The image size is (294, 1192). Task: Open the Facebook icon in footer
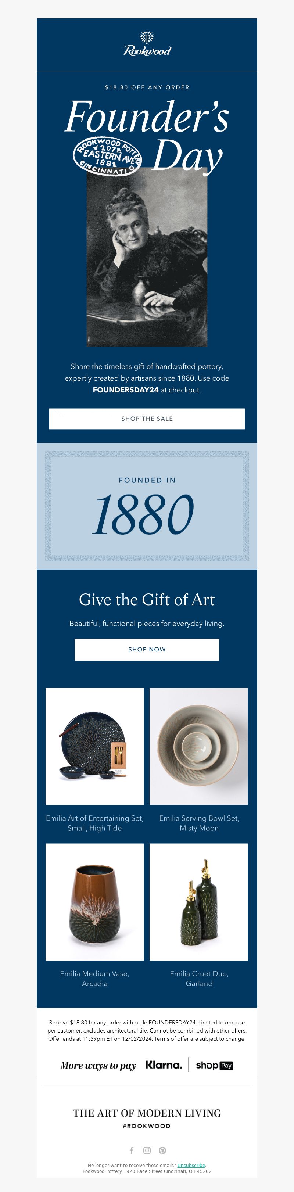[x=132, y=1150]
